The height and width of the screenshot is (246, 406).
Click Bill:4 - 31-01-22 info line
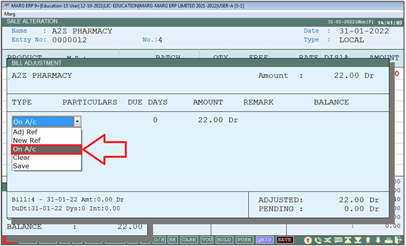click(68, 199)
